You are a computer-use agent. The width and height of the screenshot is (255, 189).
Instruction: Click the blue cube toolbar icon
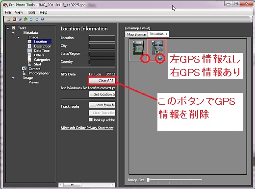click(20, 19)
